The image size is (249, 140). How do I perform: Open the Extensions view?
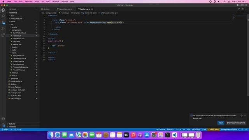[x=3, y=35]
